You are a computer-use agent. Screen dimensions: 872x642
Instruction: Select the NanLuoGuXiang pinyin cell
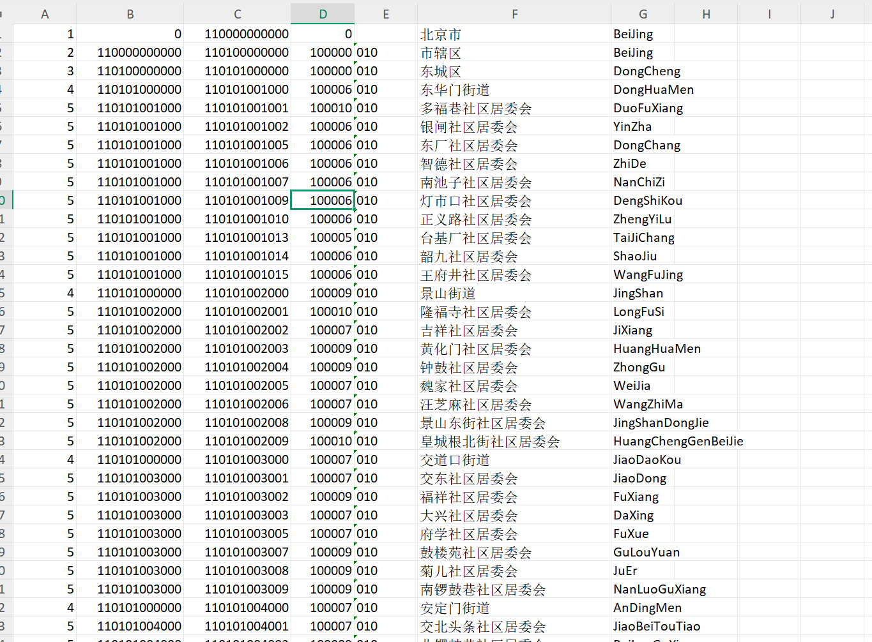click(x=643, y=589)
